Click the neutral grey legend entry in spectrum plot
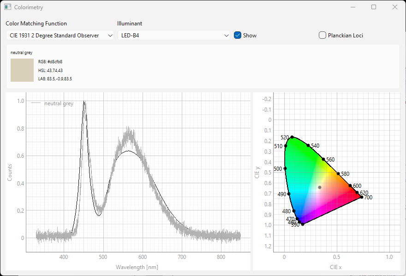The width and height of the screenshot is (406, 276). coord(58,103)
